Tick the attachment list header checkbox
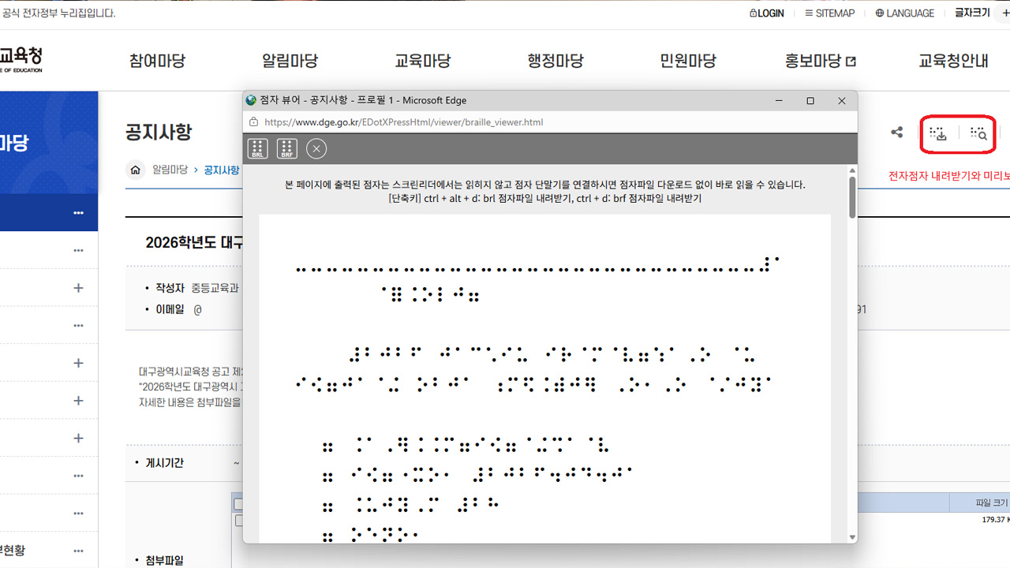This screenshot has height=568, width=1010. tap(238, 504)
